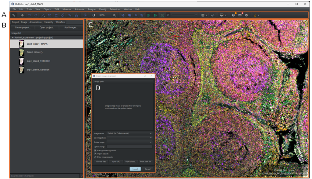312x179 pixels.
Task: Click the Choose files button
Action: pos(101,162)
